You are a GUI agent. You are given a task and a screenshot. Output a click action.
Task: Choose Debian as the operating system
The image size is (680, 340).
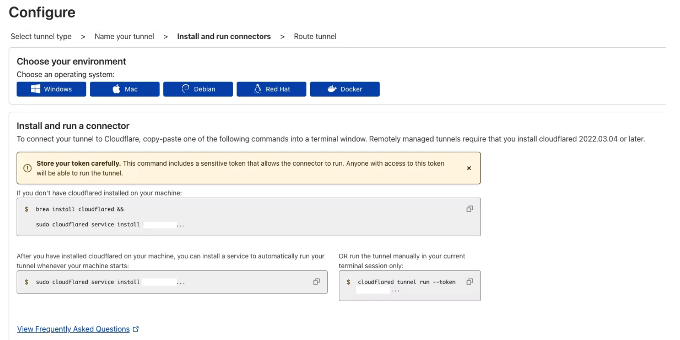[198, 89]
